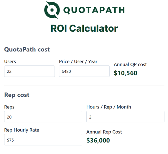
Task: Click the Users field label
Action: coord(10,61)
